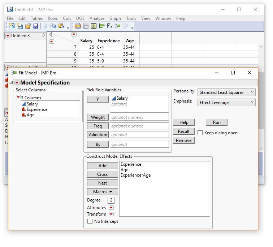
Task: Click the Run button
Action: click(x=217, y=122)
